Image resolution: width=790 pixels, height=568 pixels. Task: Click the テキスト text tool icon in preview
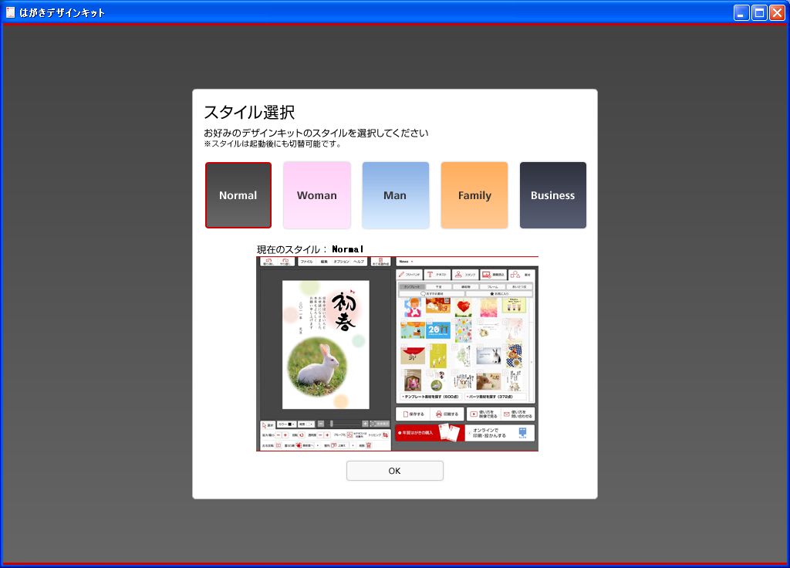pyautogui.click(x=437, y=274)
